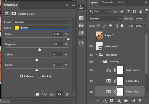The width and height of the screenshot is (149, 104).
Task: Filter layers by adjustment layers
Action: coord(122,11)
